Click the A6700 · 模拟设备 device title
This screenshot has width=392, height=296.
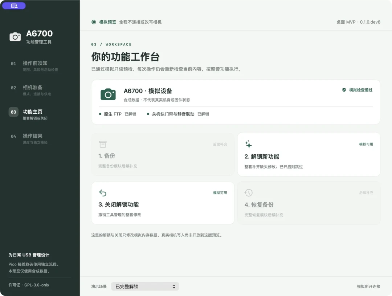point(148,91)
